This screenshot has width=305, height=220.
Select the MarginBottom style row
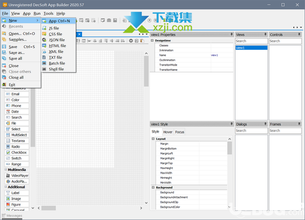(x=192, y=149)
